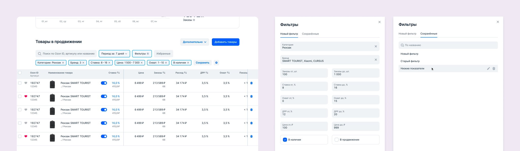Open the Категория selector showing 'Рюкзак'
Screen dimensions: 520x151
pos(330,46)
